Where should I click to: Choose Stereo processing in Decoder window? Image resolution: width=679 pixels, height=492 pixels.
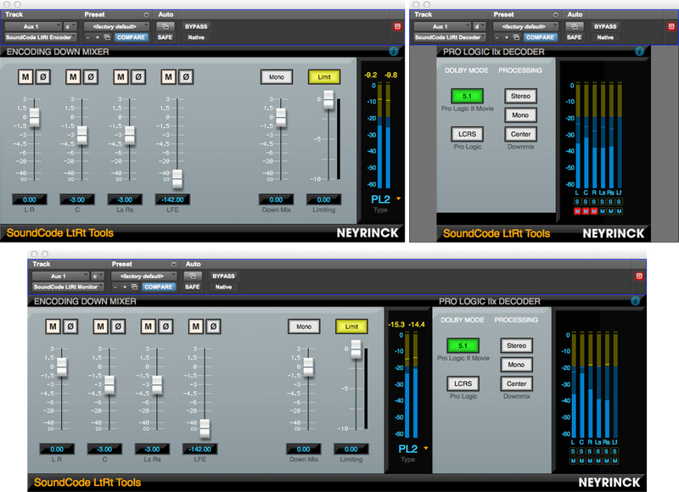coord(520,96)
